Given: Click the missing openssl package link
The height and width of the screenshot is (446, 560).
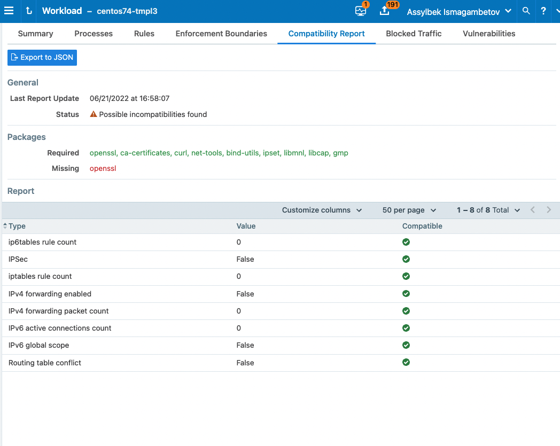Looking at the screenshot, I should click(x=103, y=168).
